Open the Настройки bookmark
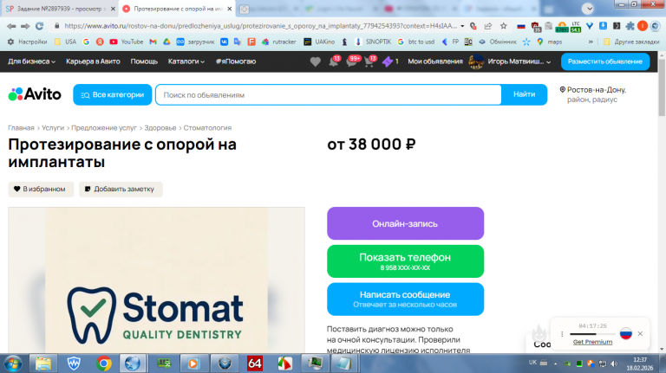 point(27,42)
